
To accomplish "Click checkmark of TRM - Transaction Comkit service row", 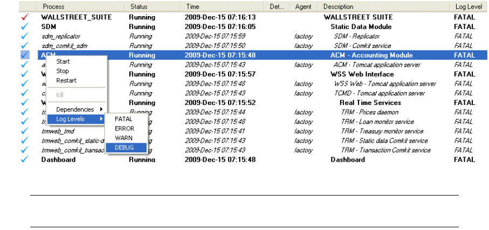I will [x=25, y=150].
